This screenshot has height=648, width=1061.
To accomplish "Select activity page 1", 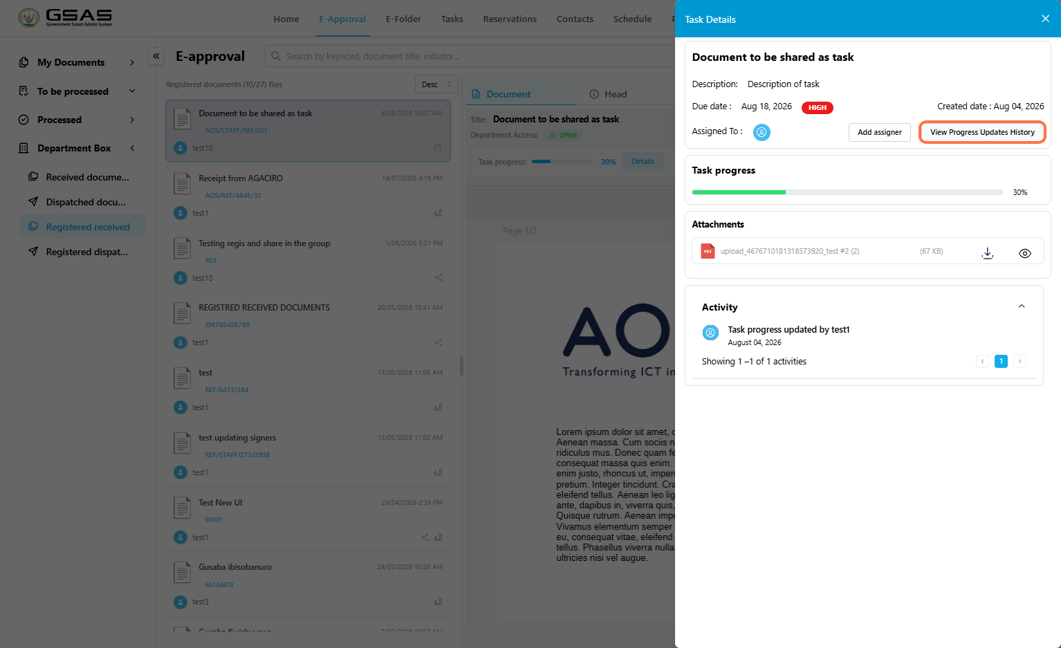I will click(1001, 361).
